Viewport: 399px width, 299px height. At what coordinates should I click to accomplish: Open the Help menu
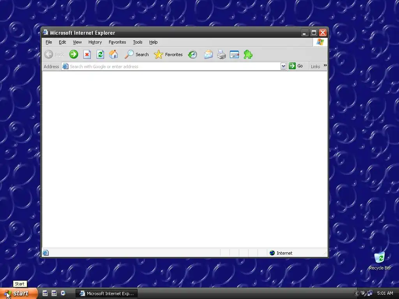click(153, 42)
